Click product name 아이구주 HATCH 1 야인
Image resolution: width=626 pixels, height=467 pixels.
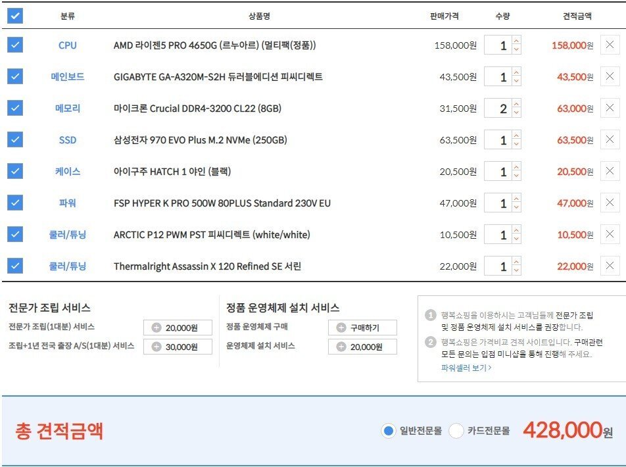(x=172, y=172)
